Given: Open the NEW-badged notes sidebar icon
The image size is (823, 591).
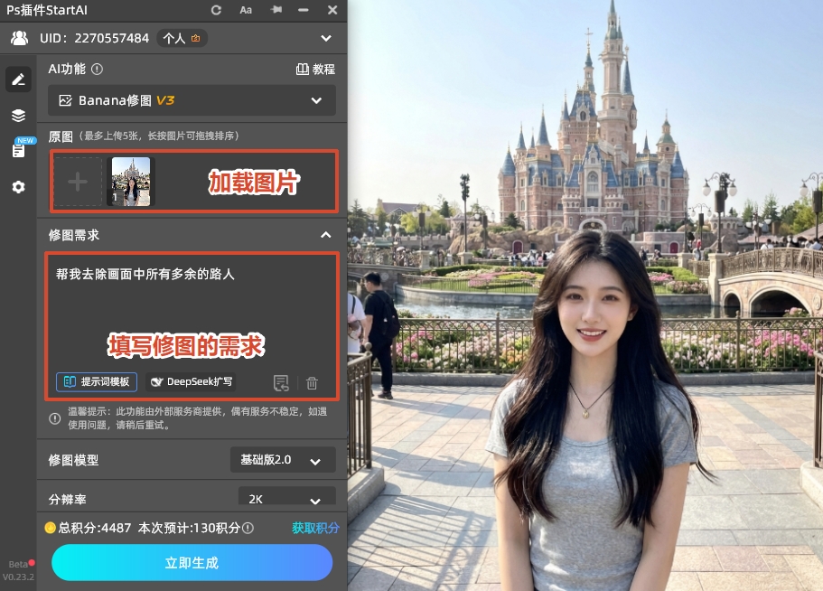Looking at the screenshot, I should (18, 151).
